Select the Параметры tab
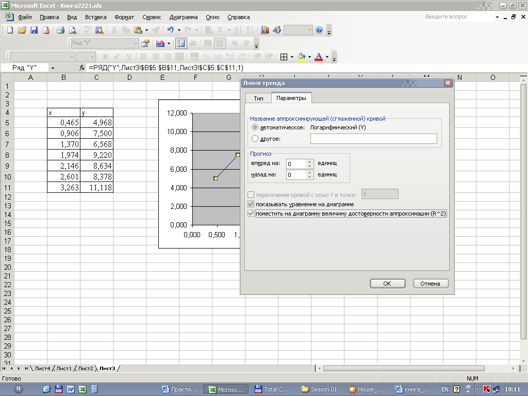This screenshot has width=528, height=396. click(291, 98)
